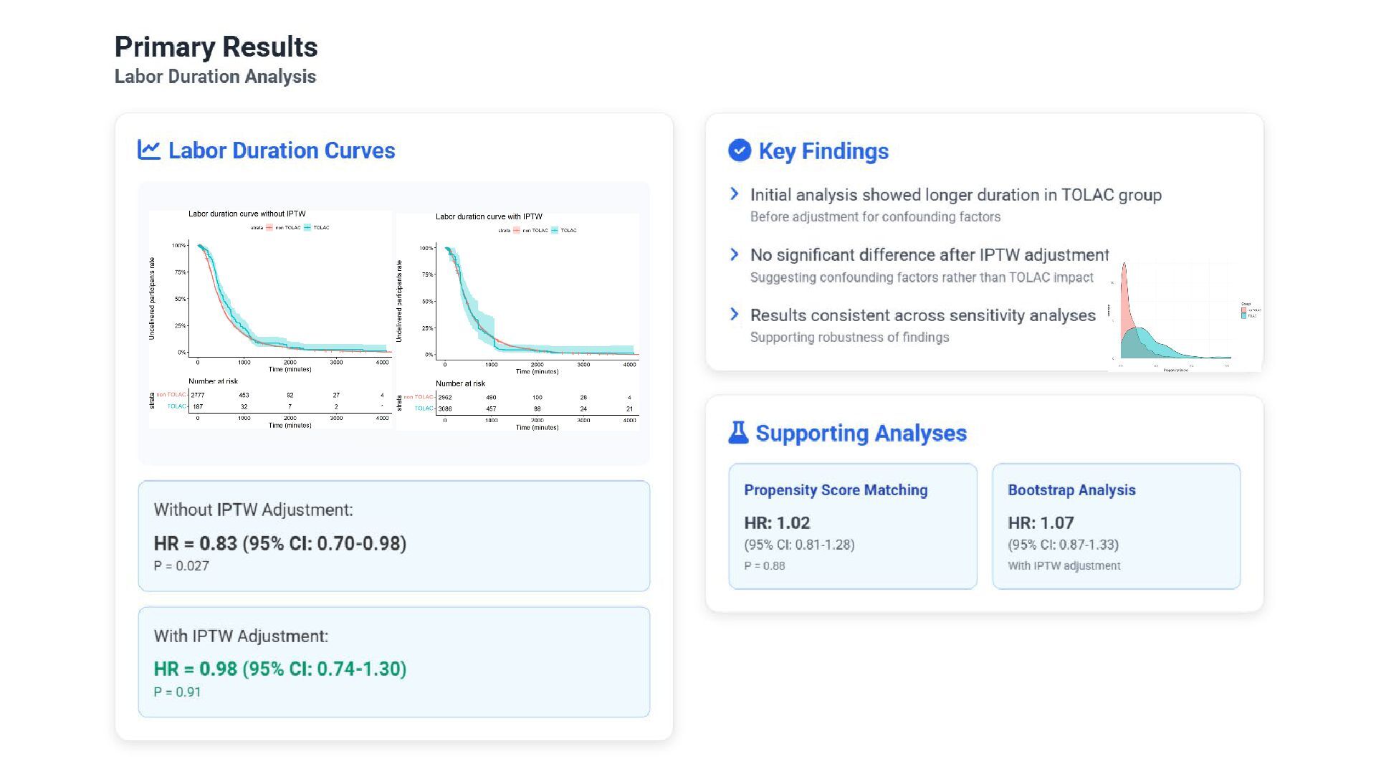Screen dimensions: 1376x774
Task: Click the 'Key Findings' heading
Action: tap(823, 151)
